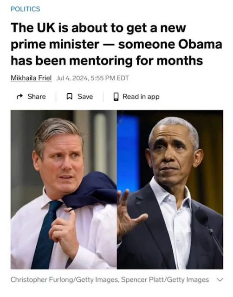Select the Read in app text

(x=141, y=97)
